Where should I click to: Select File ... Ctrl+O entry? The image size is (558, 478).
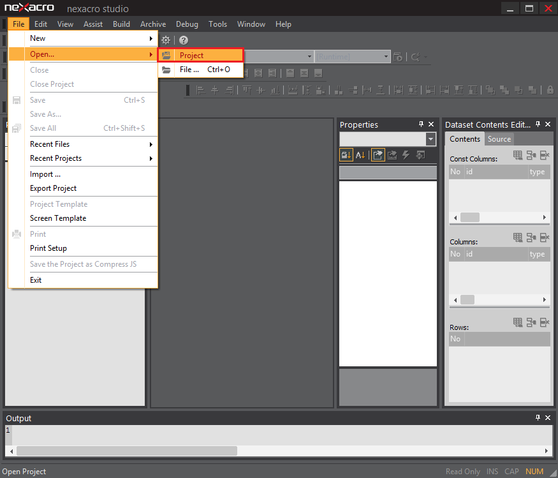tap(201, 70)
